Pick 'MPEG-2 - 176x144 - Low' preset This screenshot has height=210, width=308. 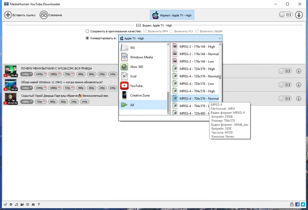[195, 61]
